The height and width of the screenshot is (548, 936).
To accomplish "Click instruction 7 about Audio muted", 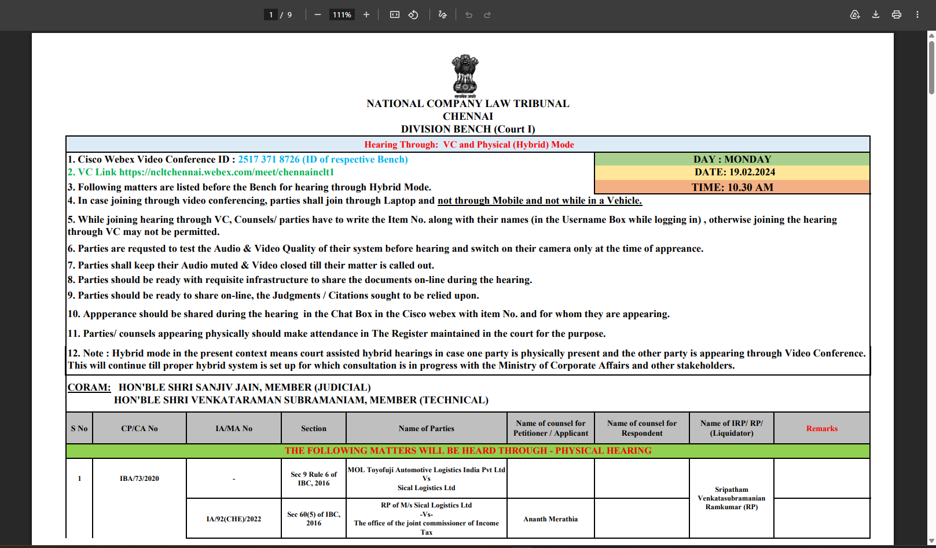I will pos(251,266).
